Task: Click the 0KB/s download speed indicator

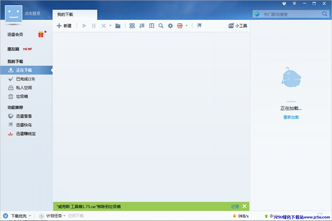Action: (x=241, y=216)
